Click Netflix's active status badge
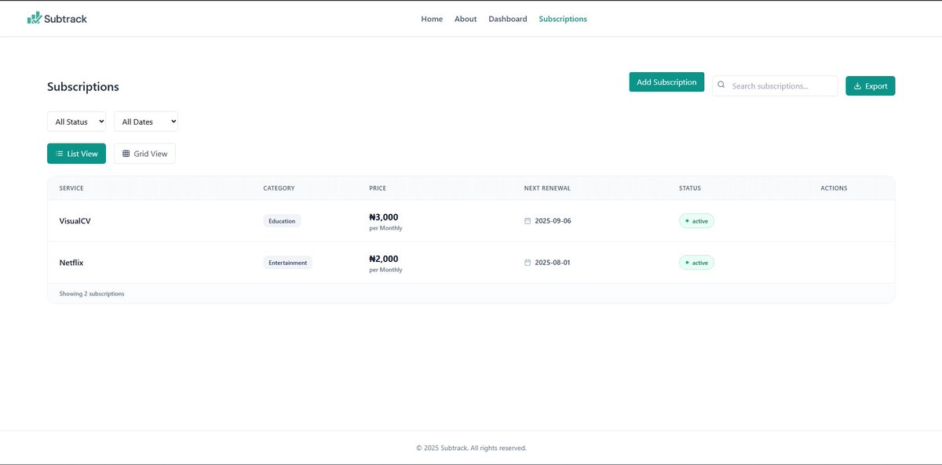Viewport: 942px width, 465px height. pyautogui.click(x=696, y=263)
